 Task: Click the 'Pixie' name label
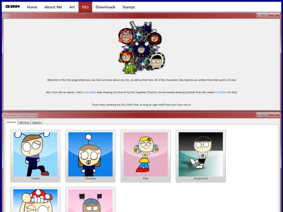tap(146, 178)
